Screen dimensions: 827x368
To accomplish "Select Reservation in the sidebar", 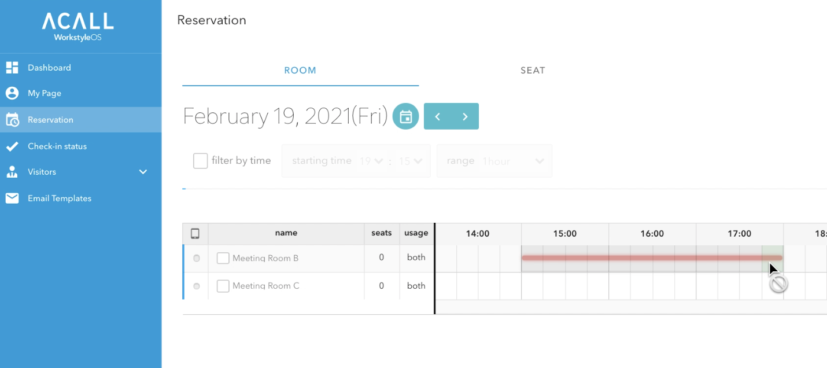I will coord(80,120).
